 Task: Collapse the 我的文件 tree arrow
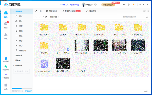pyautogui.click(x=14, y=11)
